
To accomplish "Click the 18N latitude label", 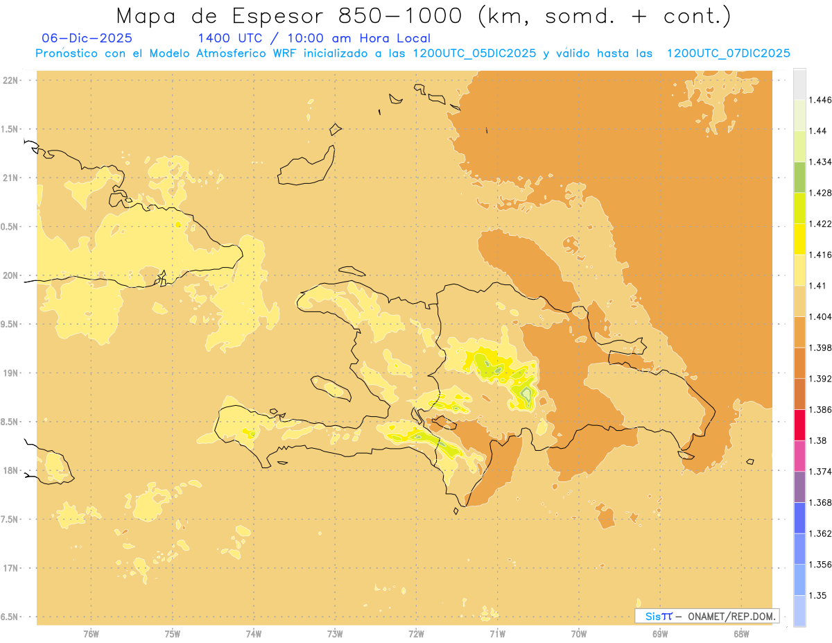I will pyautogui.click(x=12, y=471).
